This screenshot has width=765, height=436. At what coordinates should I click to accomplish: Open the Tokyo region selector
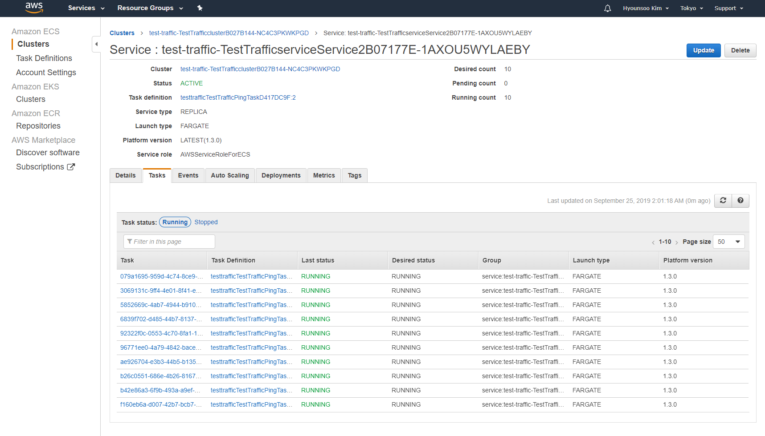click(x=691, y=8)
